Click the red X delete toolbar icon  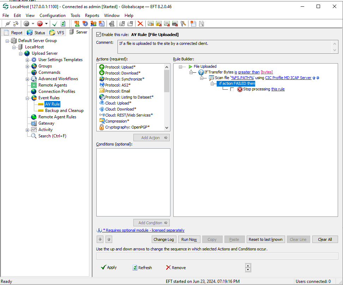pos(140,24)
